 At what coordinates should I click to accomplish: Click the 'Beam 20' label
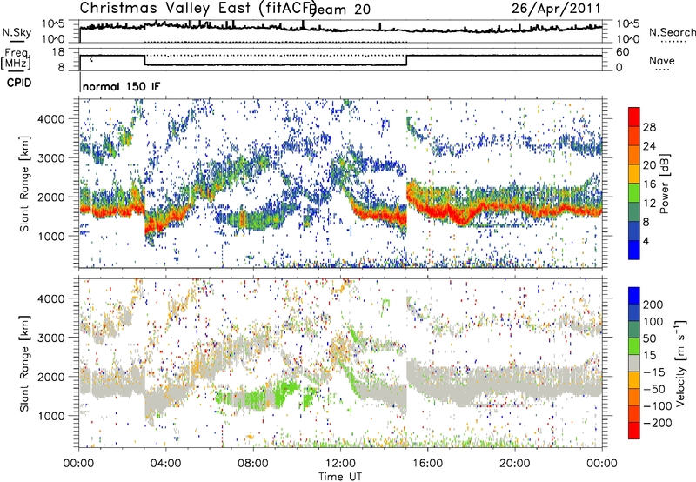[340, 10]
